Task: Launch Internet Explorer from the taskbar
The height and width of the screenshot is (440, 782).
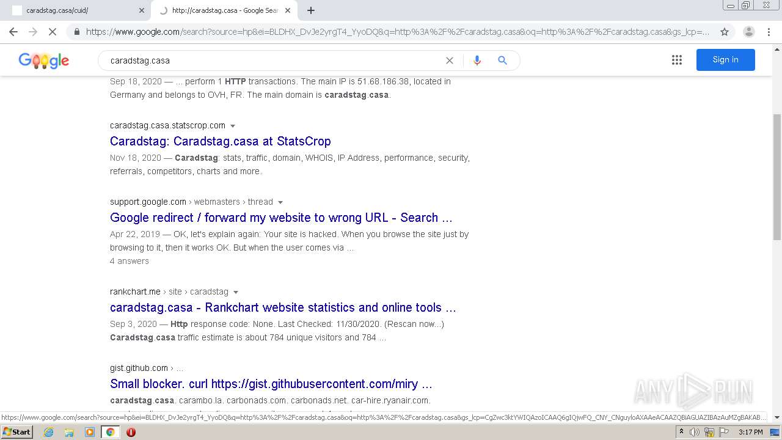Action: pos(48,432)
